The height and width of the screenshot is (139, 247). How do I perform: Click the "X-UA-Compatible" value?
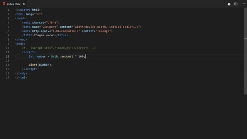(x=66, y=31)
